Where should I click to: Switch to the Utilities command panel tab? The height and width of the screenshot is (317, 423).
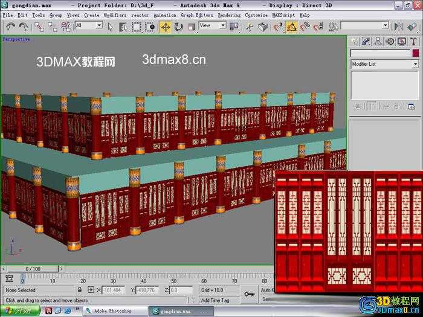click(413, 41)
